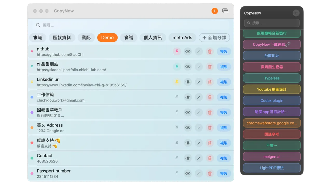Toggle visibility of Passport number entry
332x186 pixels.
(188, 173)
